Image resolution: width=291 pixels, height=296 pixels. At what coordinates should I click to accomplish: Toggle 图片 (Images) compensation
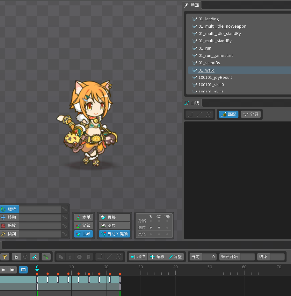click(x=114, y=226)
